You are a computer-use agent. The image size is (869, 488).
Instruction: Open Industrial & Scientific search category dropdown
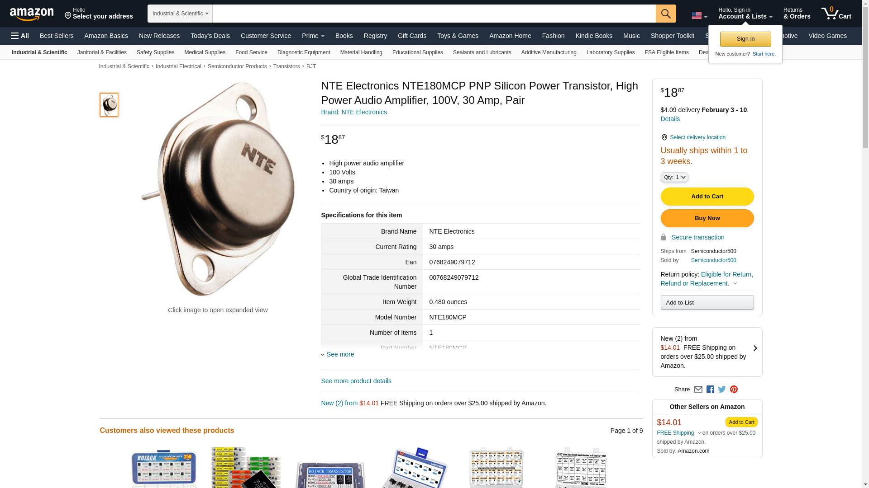pyautogui.click(x=180, y=14)
